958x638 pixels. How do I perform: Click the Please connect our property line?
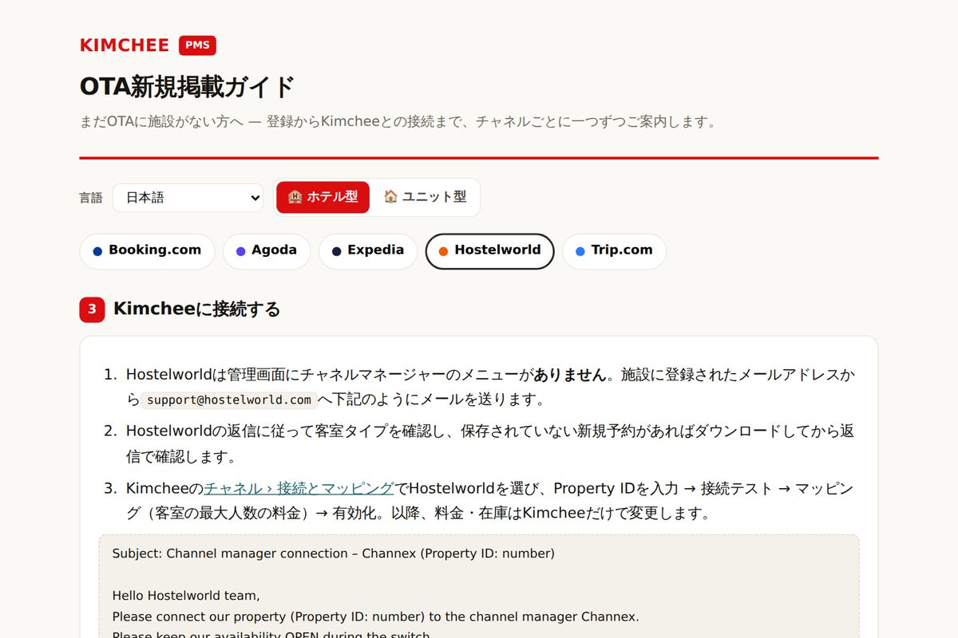[376, 616]
